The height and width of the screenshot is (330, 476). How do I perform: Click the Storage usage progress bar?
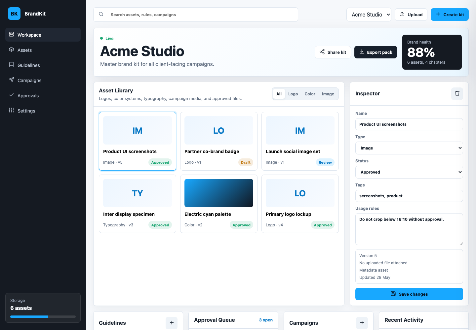coord(43,316)
